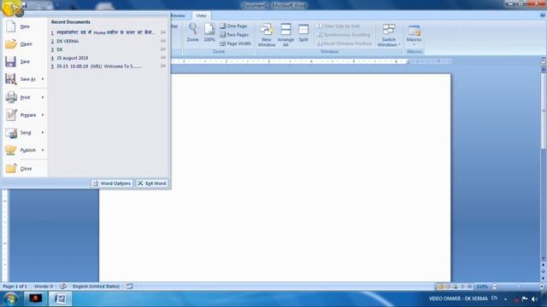This screenshot has width=547, height=307.
Task: Click the round Office button
Action: (10, 8)
